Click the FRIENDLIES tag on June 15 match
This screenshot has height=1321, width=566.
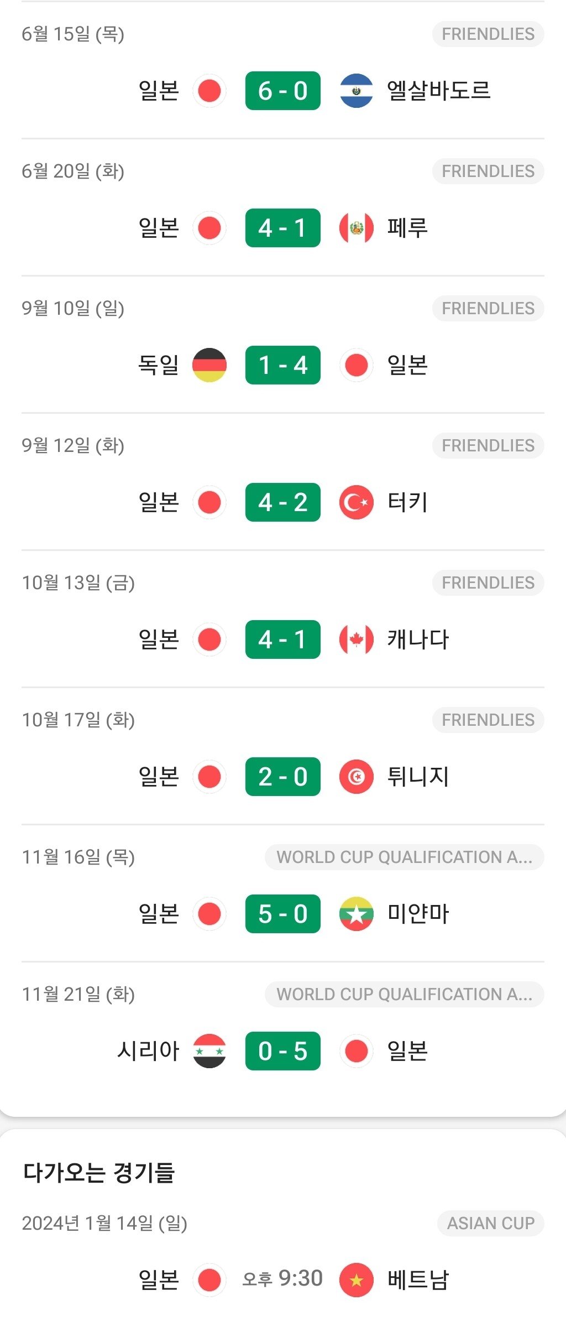coord(488,34)
